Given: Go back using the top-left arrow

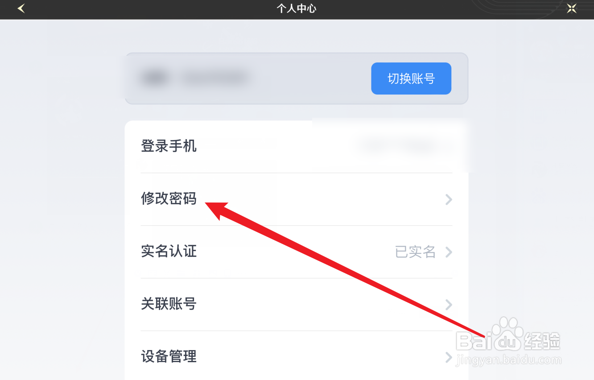Looking at the screenshot, I should pyautogui.click(x=21, y=8).
